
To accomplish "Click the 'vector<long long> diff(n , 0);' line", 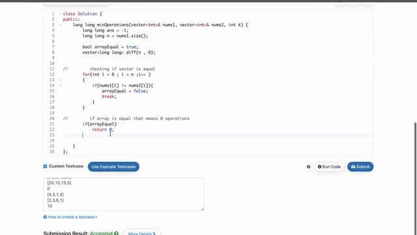I will coord(119,52).
